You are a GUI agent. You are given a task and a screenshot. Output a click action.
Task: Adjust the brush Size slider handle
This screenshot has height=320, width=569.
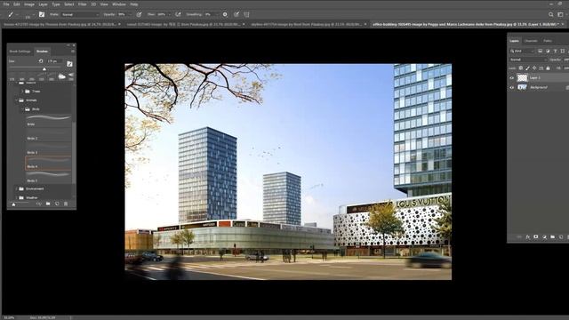point(44,69)
